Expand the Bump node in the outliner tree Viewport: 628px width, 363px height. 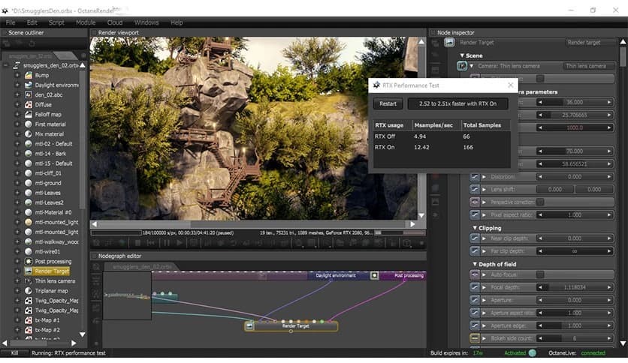tap(17, 75)
